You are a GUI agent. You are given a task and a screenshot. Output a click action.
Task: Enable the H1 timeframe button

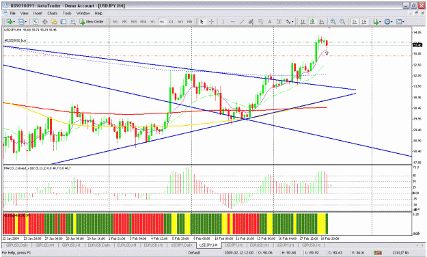152,21
